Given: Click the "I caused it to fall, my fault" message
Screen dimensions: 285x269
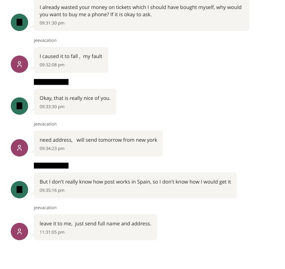Looking at the screenshot, I should (71, 56).
